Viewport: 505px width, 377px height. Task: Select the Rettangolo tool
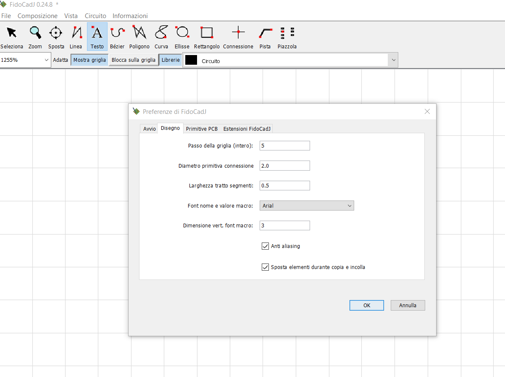(x=207, y=36)
